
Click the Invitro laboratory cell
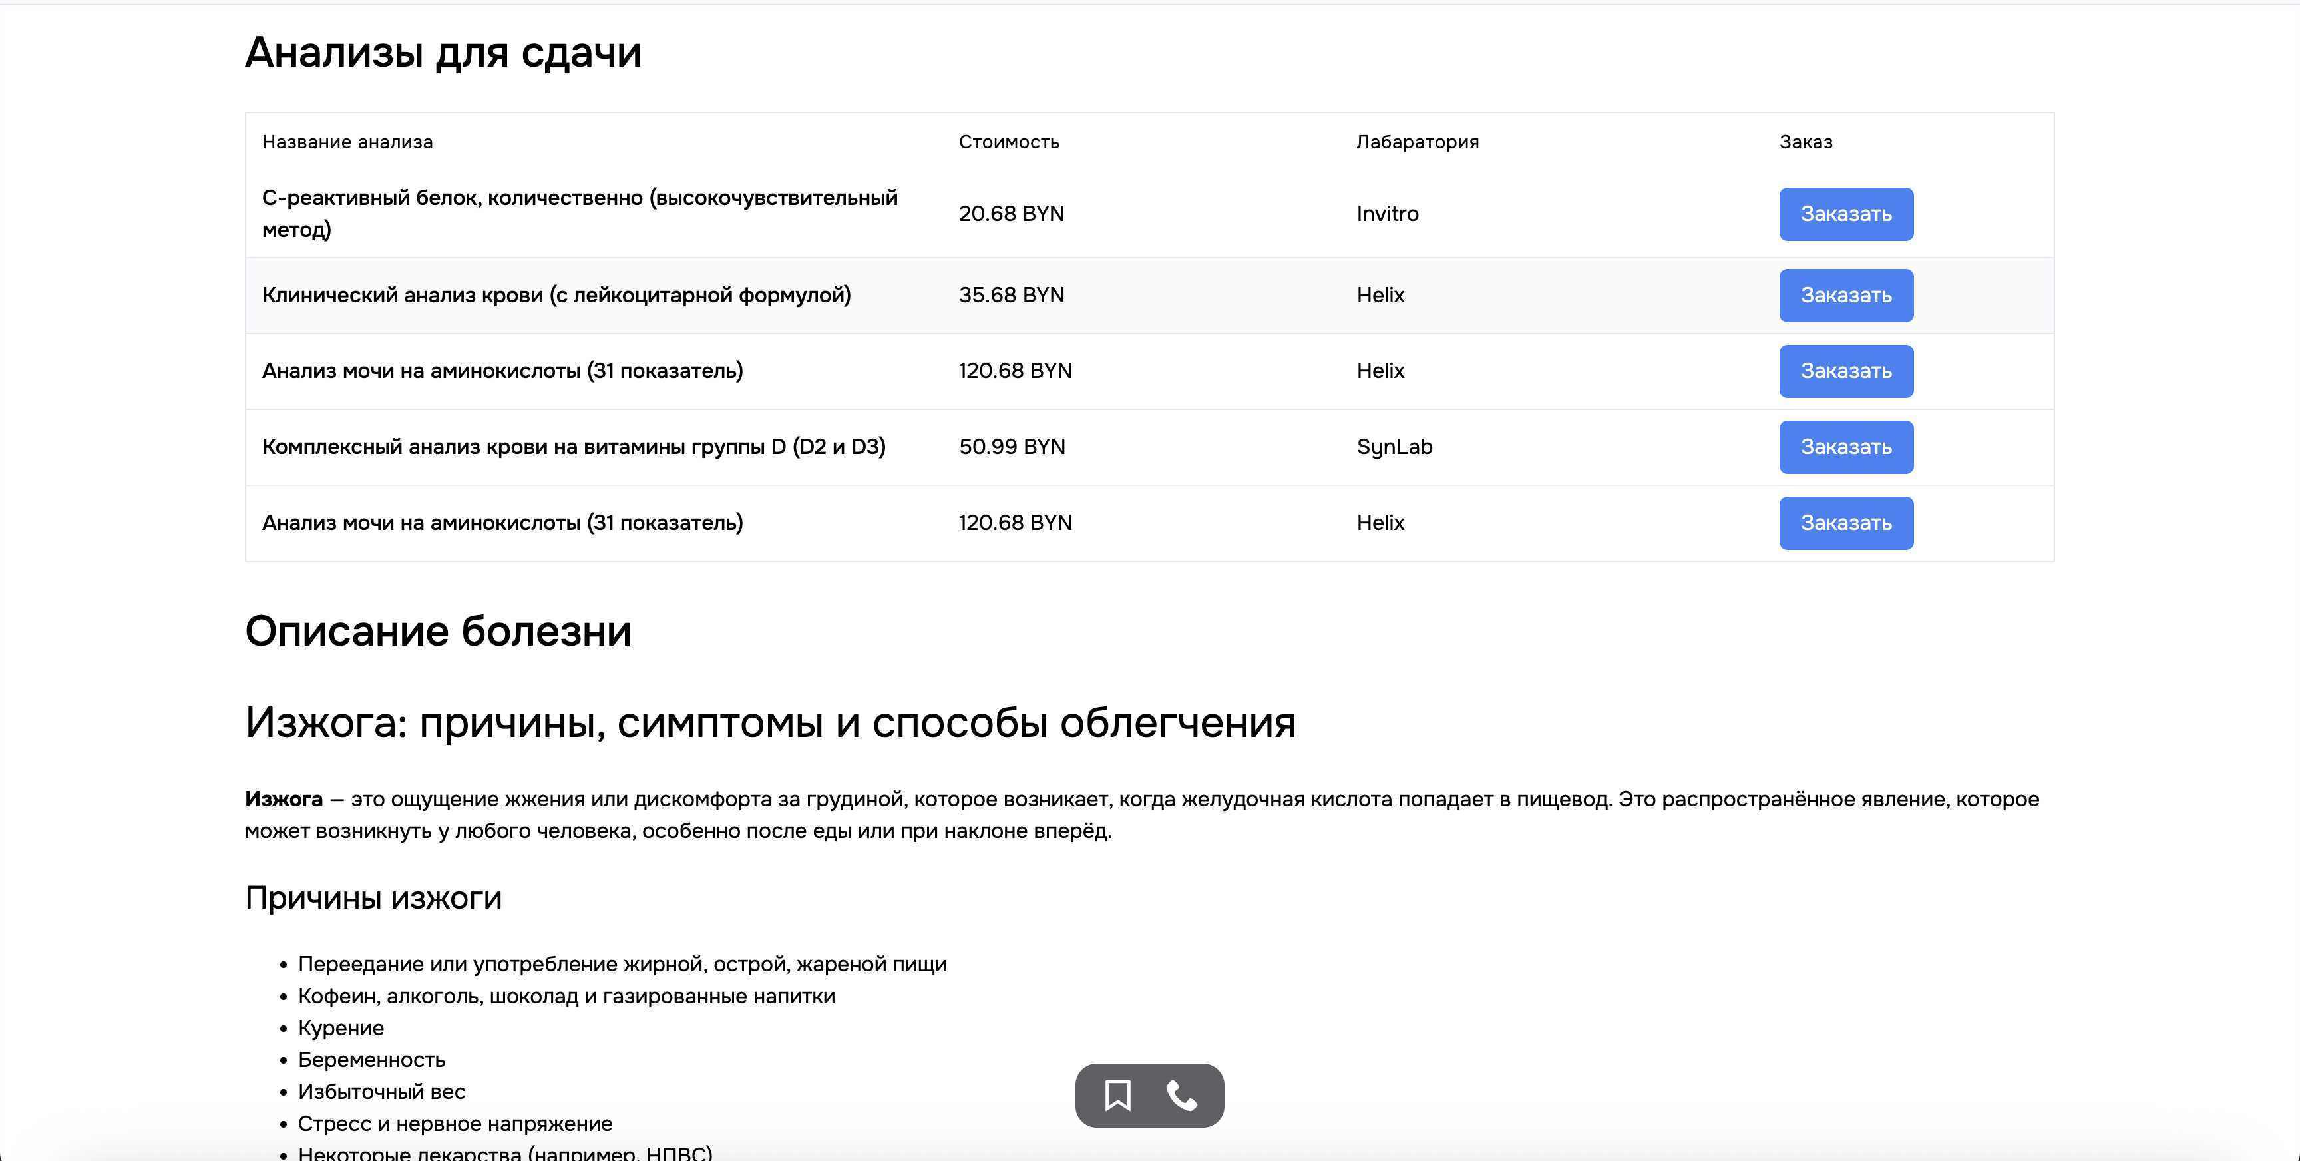click(1387, 214)
